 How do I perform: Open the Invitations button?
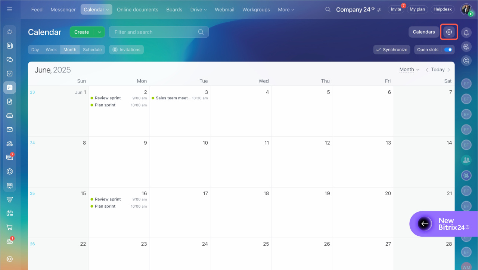[126, 50]
